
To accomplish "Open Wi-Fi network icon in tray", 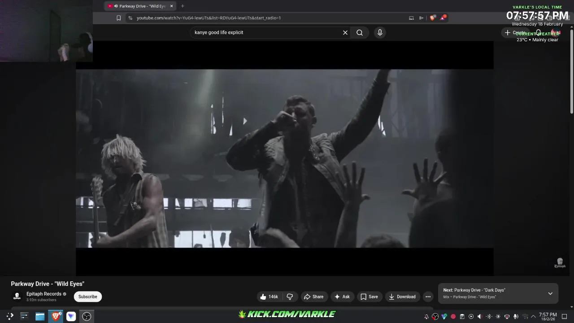I will 525,317.
